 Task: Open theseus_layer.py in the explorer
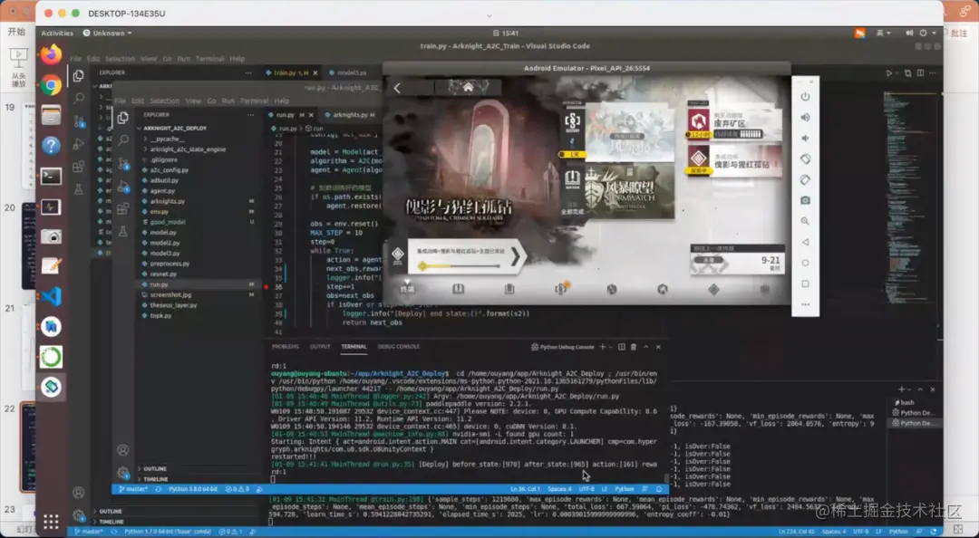173,305
